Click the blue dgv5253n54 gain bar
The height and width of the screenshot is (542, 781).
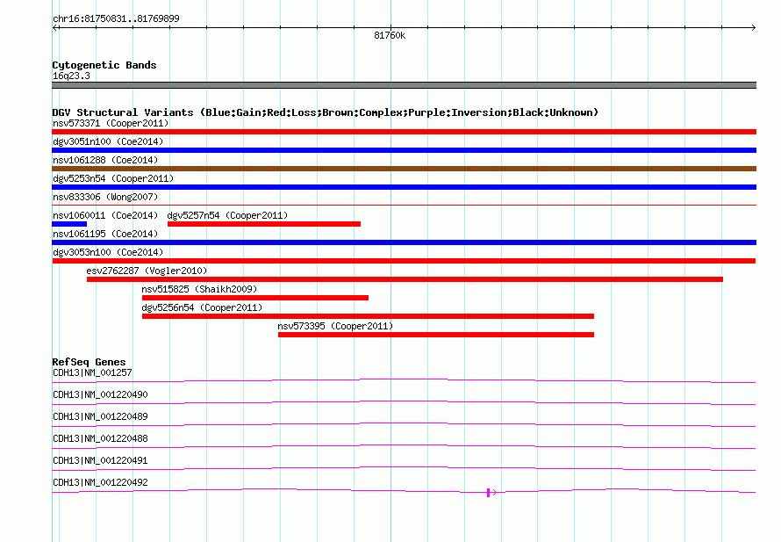pos(404,187)
